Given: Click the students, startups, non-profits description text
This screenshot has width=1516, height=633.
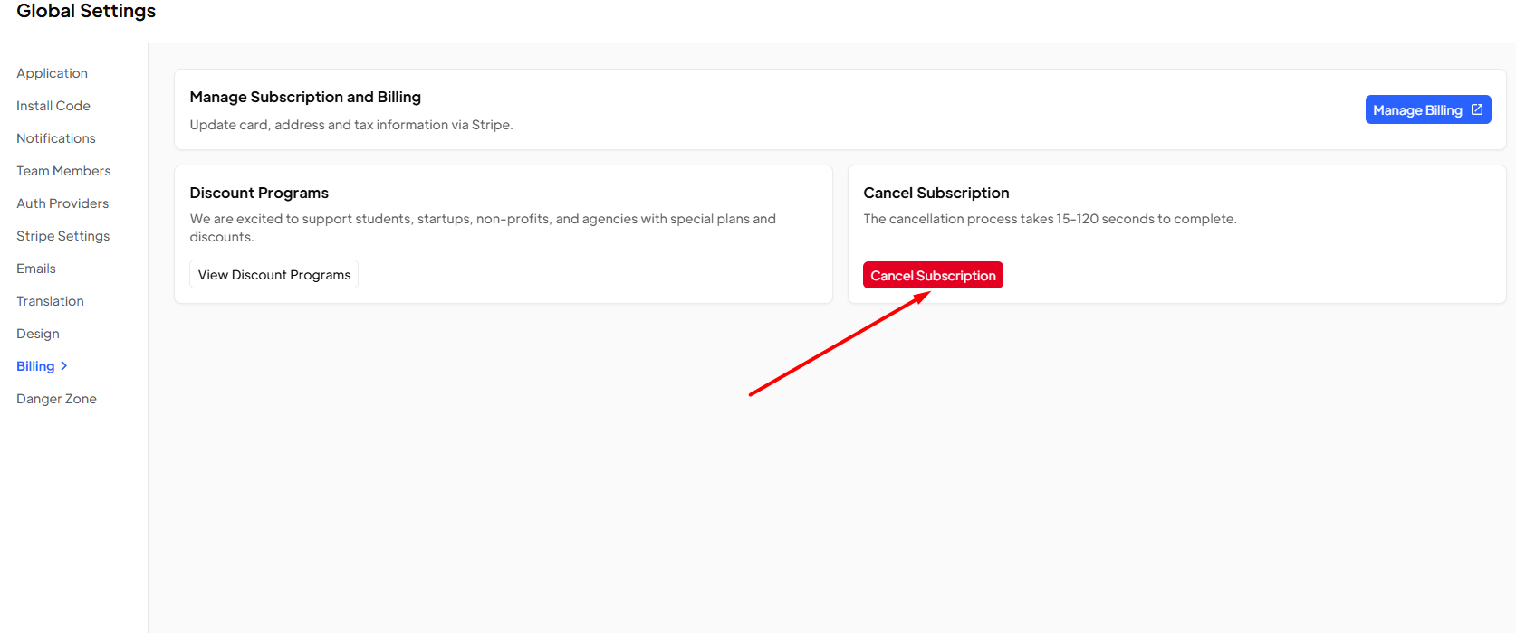Looking at the screenshot, I should 483,228.
